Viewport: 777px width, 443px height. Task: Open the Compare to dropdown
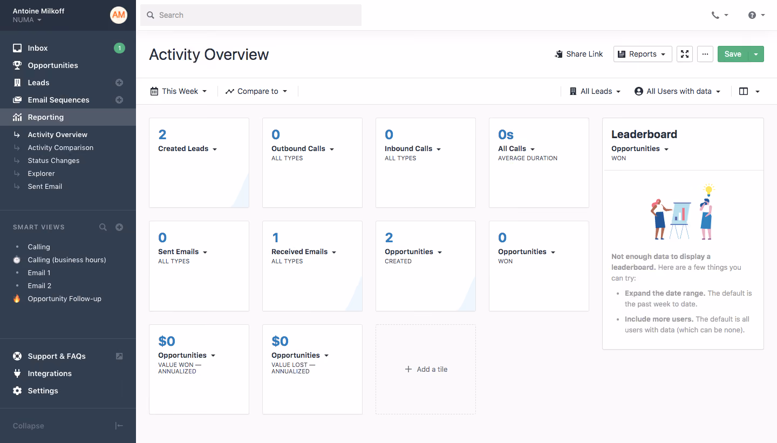[x=256, y=91]
